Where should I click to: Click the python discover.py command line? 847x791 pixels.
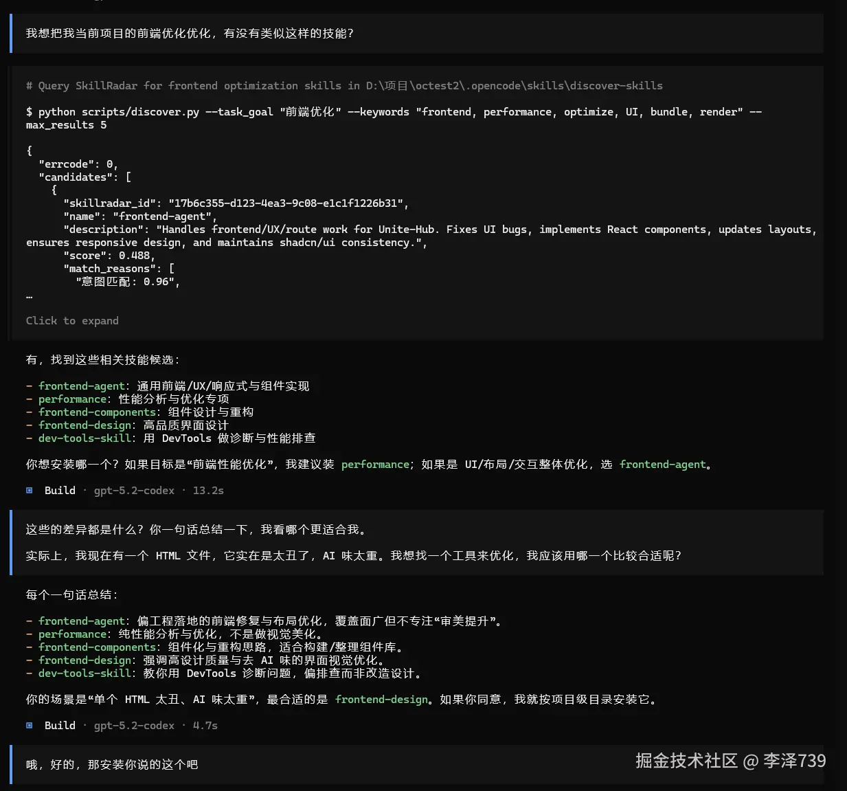275,111
